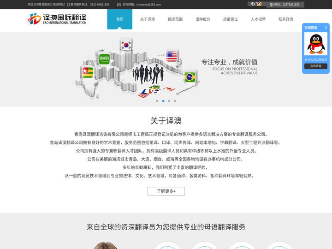Open 质量保证 navigation item
The width and height of the screenshot is (332, 249).
tap(231, 19)
